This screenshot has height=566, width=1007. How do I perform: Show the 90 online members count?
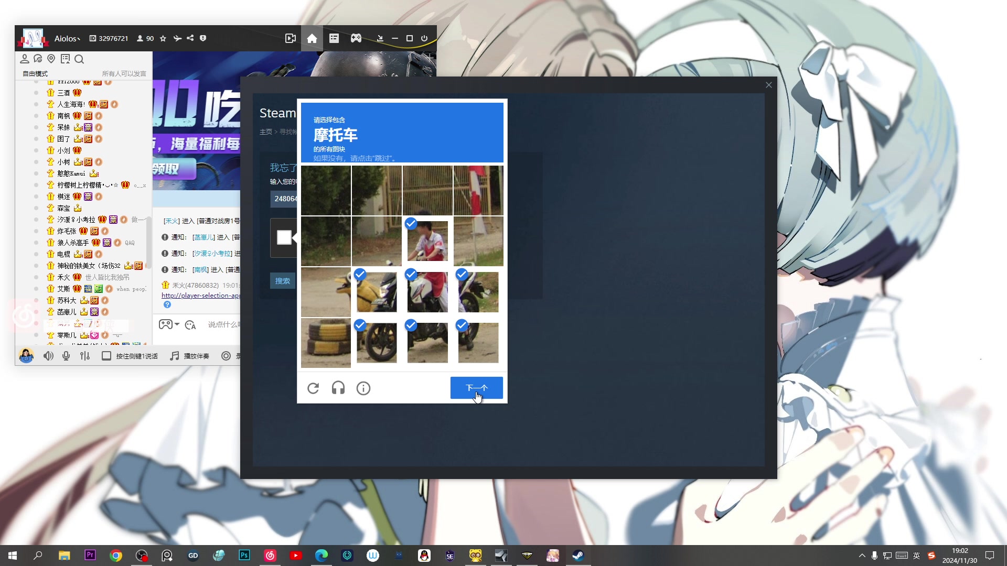[x=145, y=38]
